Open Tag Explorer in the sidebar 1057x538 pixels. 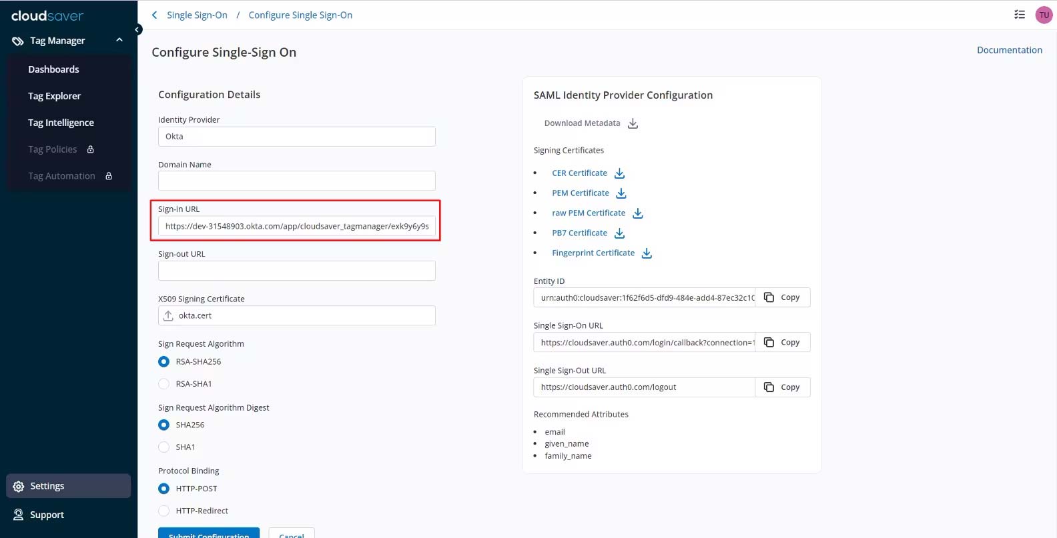(54, 96)
